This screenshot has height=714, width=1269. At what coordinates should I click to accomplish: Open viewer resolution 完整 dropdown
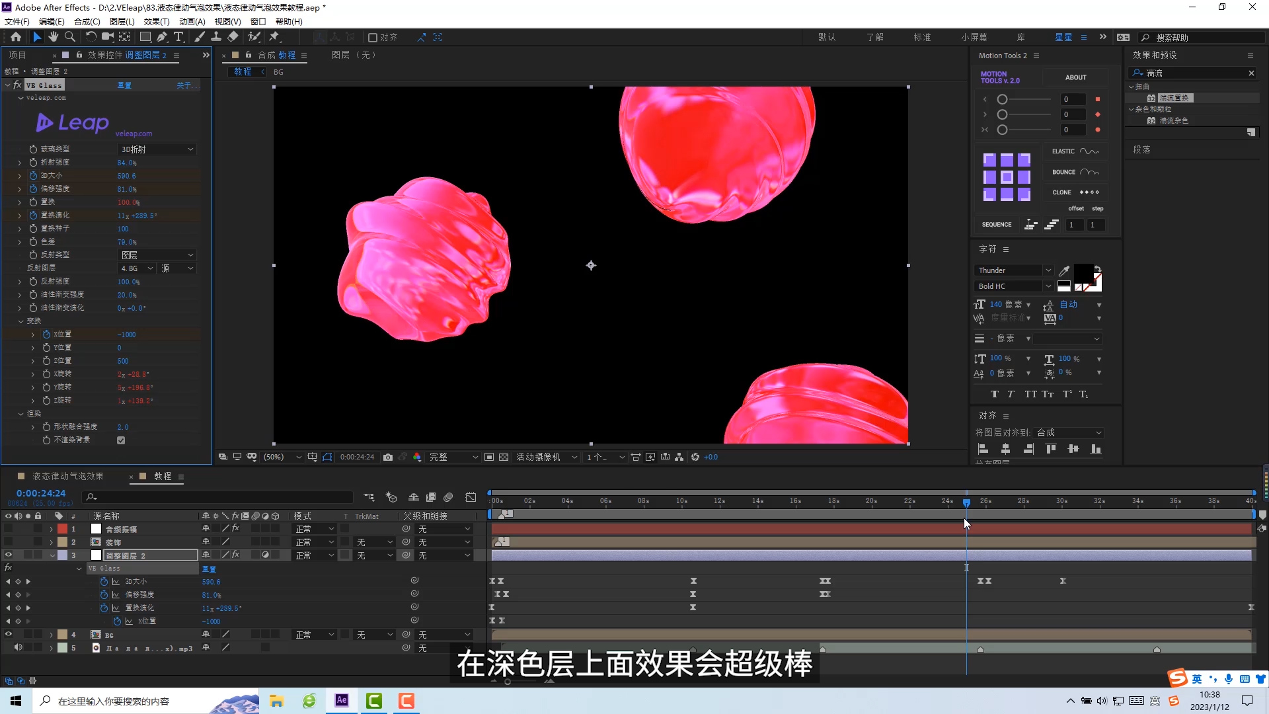(x=453, y=457)
